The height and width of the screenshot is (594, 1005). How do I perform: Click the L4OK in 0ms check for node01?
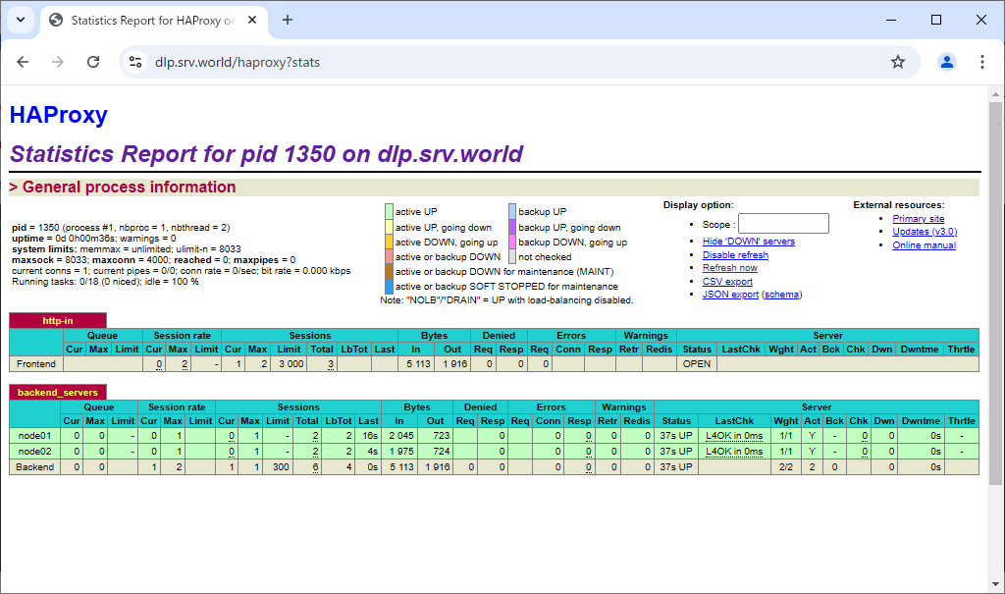734,436
